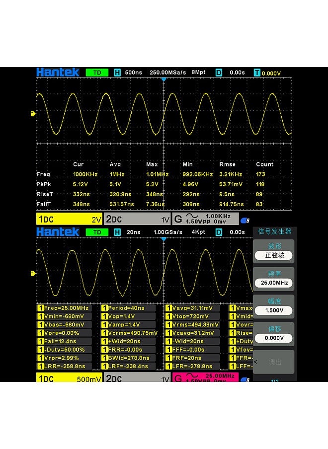The height and width of the screenshot is (449, 328).
Task: Click the H timebase icon beside 20ns
Action: tap(117, 232)
